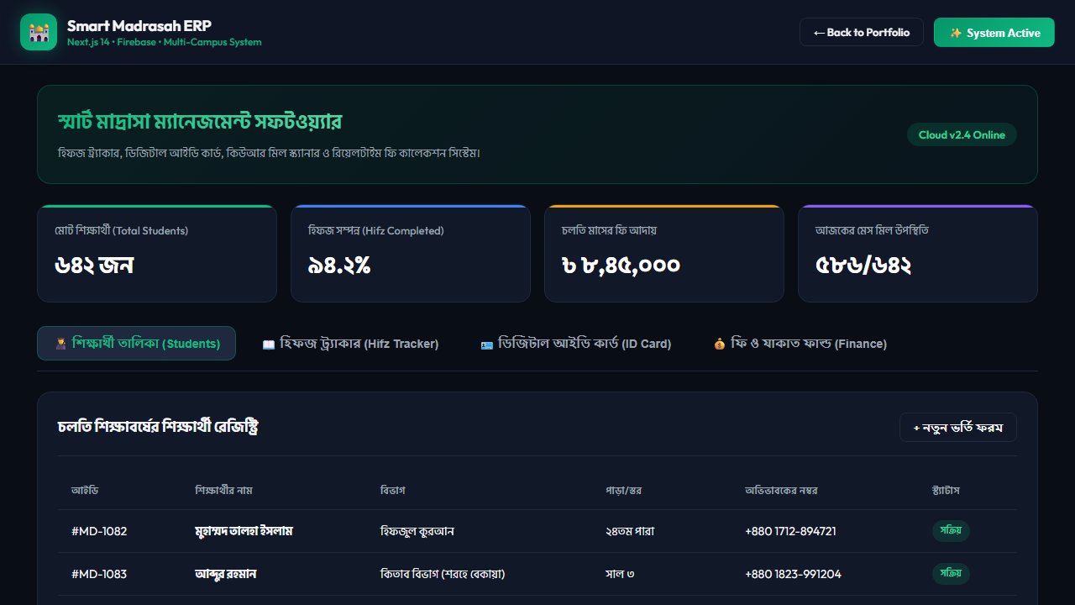Click the System Active button
This screenshot has height=605, width=1075.
[x=994, y=32]
